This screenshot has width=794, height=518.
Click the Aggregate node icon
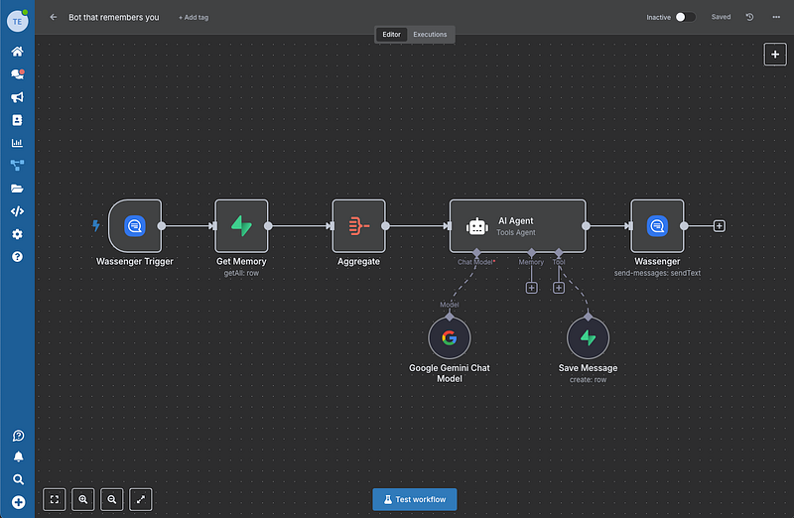(x=358, y=226)
